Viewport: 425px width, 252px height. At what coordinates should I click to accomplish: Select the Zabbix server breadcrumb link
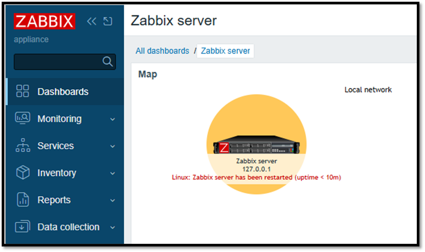pyautogui.click(x=225, y=51)
